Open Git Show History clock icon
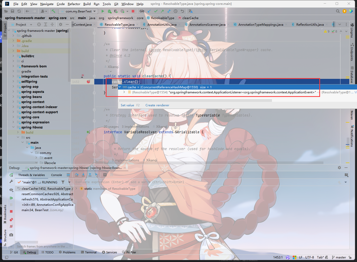 [x=176, y=11]
